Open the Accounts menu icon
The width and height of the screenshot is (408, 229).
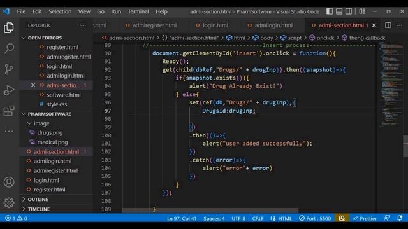coord(9,182)
